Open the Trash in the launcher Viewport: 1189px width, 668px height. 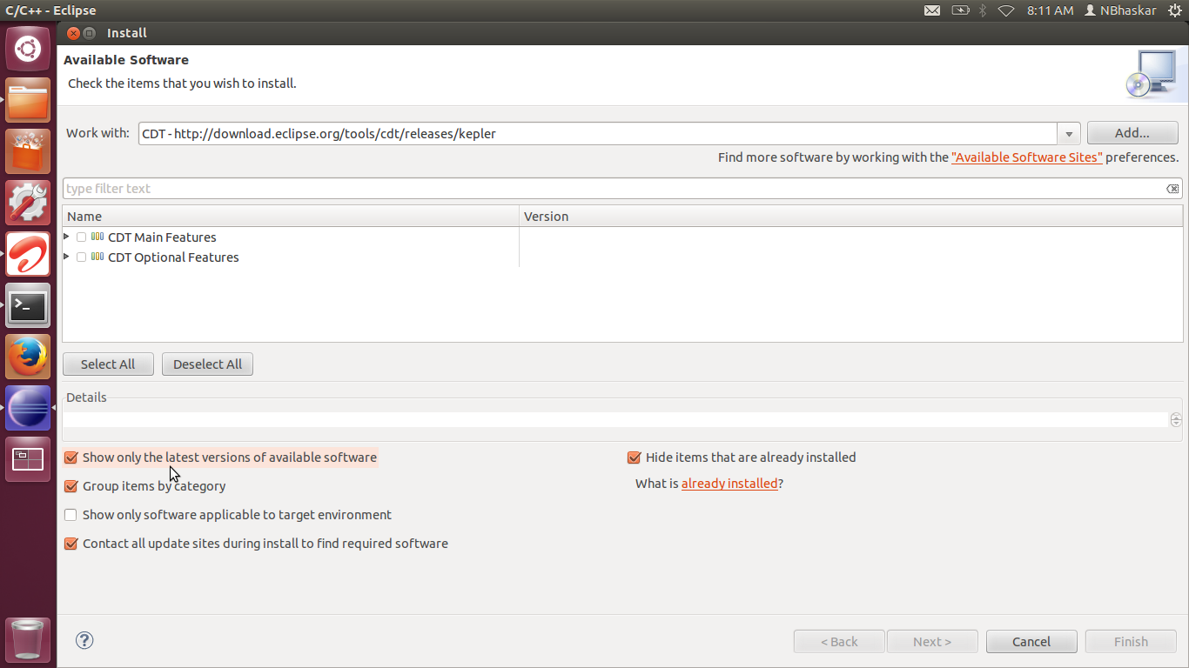pos(28,640)
